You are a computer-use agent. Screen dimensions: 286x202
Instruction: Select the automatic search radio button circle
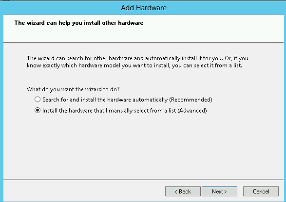click(x=38, y=99)
